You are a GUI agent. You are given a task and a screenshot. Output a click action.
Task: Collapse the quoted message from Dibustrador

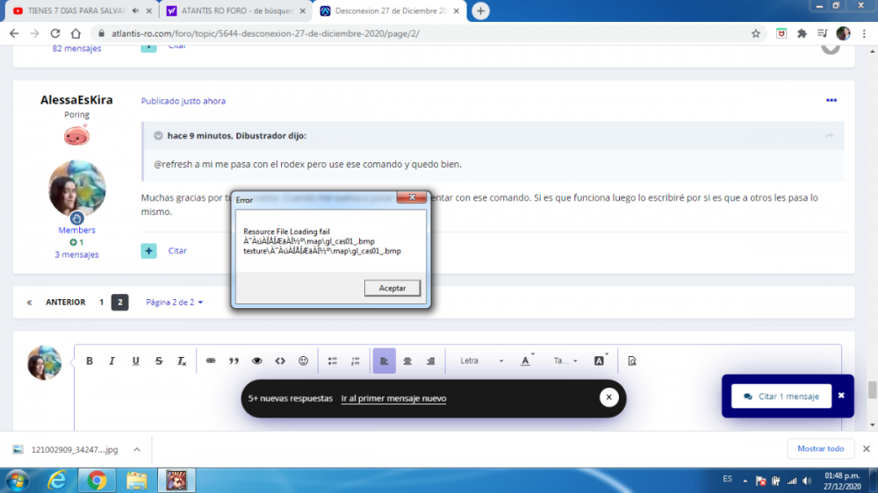click(158, 136)
